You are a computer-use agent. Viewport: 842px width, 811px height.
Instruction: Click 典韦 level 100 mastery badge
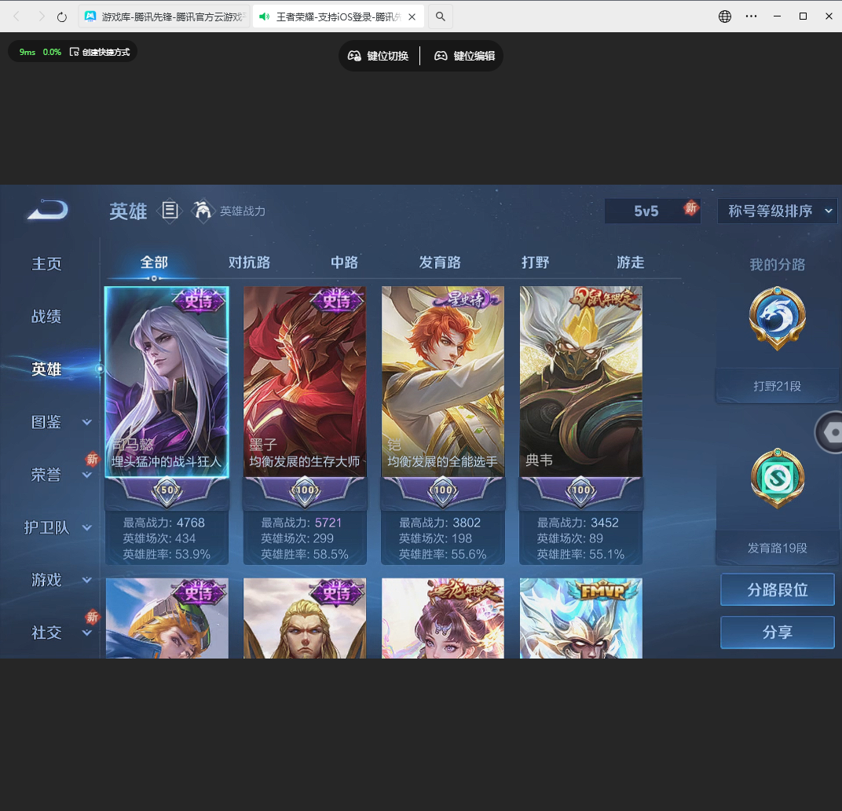(x=581, y=490)
